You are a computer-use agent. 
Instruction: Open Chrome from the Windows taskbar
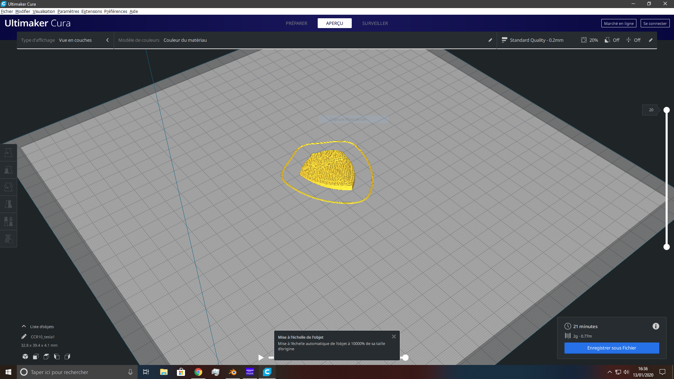(198, 372)
